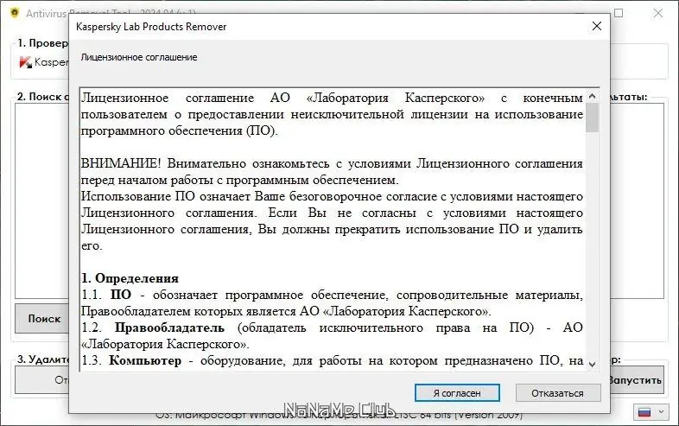Viewport: 679px width, 426px height.
Task: Click 'Лицензионное соглашение' dialog header label
Action: point(139,57)
